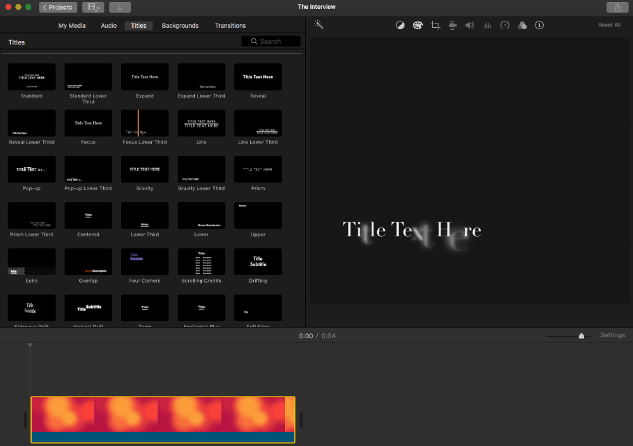Toggle the media browser view button

93,7
